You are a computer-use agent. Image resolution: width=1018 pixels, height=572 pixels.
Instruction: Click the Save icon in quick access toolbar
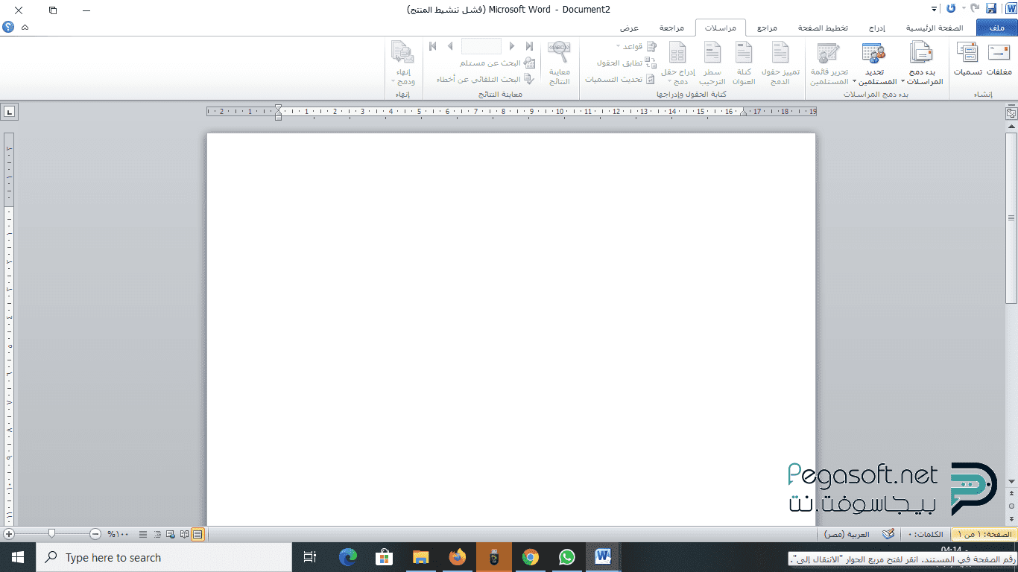coord(991,8)
